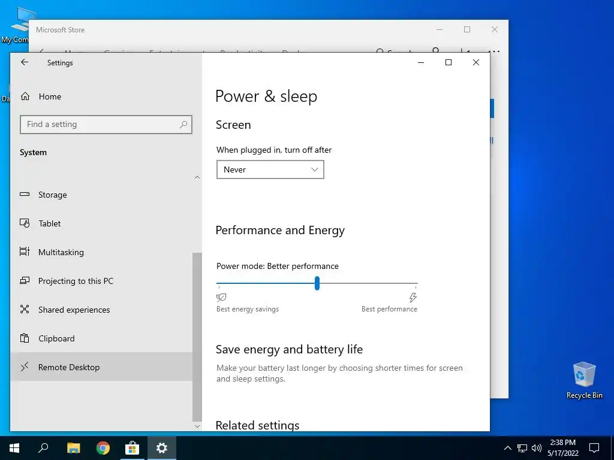Click the Multitasking icon
The height and width of the screenshot is (460, 614).
pos(25,252)
